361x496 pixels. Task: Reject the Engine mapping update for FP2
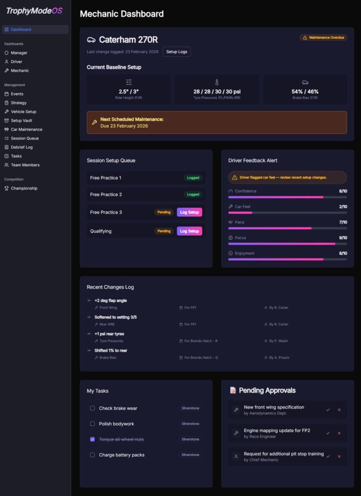(x=339, y=433)
